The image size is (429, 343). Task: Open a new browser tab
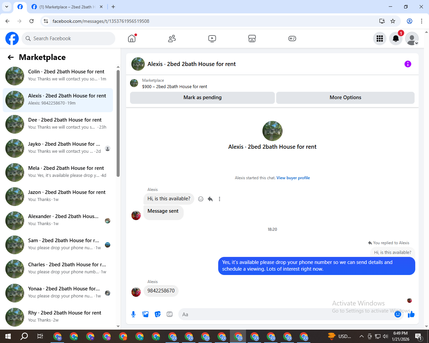[x=113, y=7]
